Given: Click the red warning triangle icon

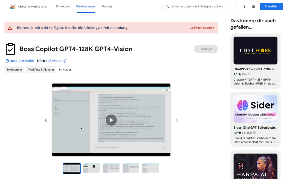Looking at the screenshot, I should click(10, 28).
